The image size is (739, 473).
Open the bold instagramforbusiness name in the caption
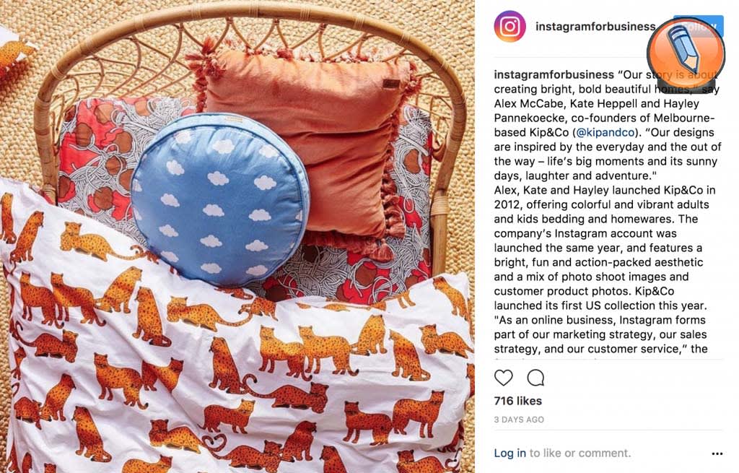coord(554,74)
